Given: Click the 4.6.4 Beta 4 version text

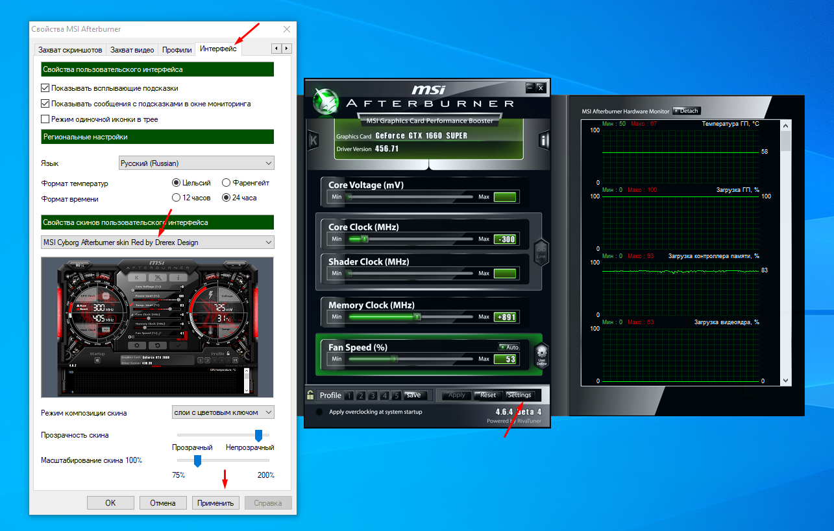Looking at the screenshot, I should (518, 412).
